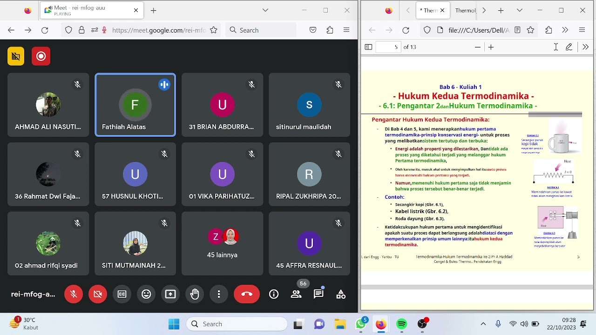Bookmark the Meet page with star
This screenshot has height=335, width=596.
[x=214, y=30]
